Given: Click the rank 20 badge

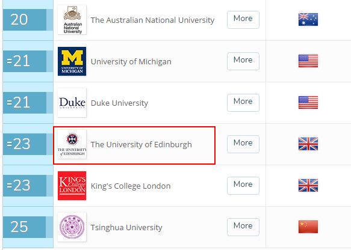Looking at the screenshot, I should point(25,20).
